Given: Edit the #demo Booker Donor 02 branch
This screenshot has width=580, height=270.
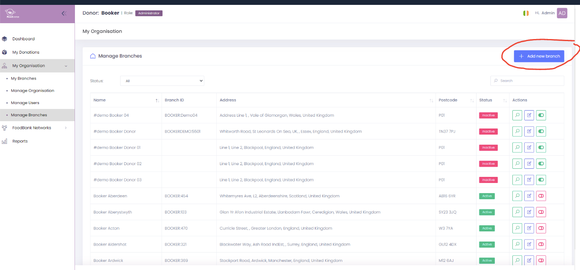Looking at the screenshot, I should tap(529, 163).
